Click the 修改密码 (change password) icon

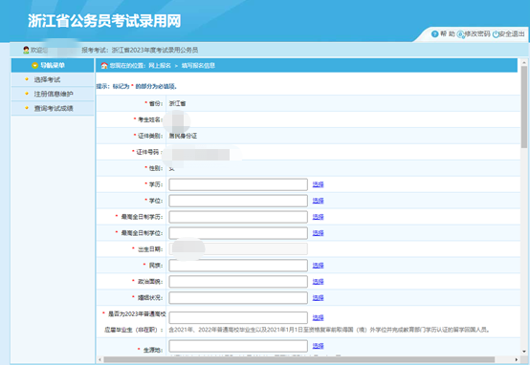[x=461, y=34]
